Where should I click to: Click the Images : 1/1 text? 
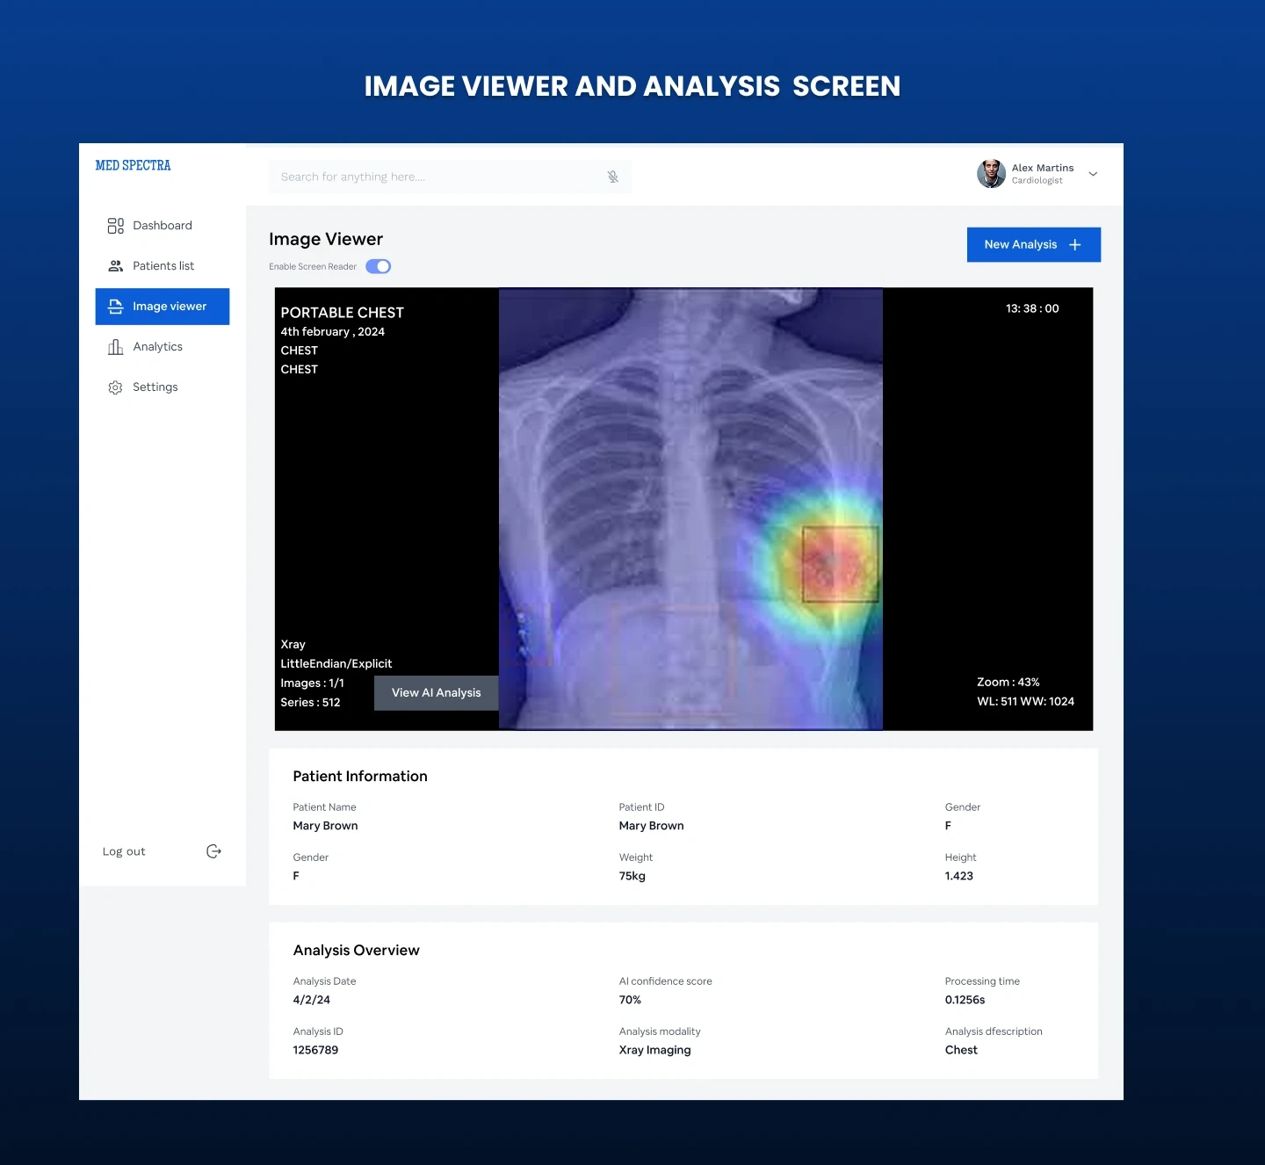click(313, 684)
